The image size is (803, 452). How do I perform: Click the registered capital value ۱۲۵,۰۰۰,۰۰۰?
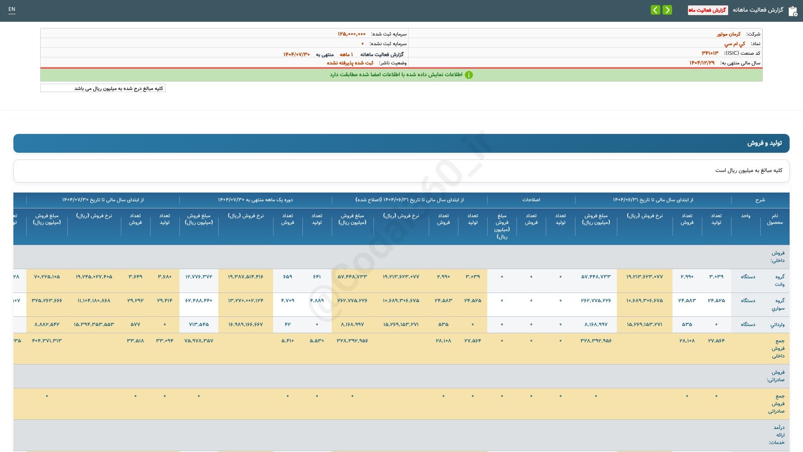(x=352, y=34)
